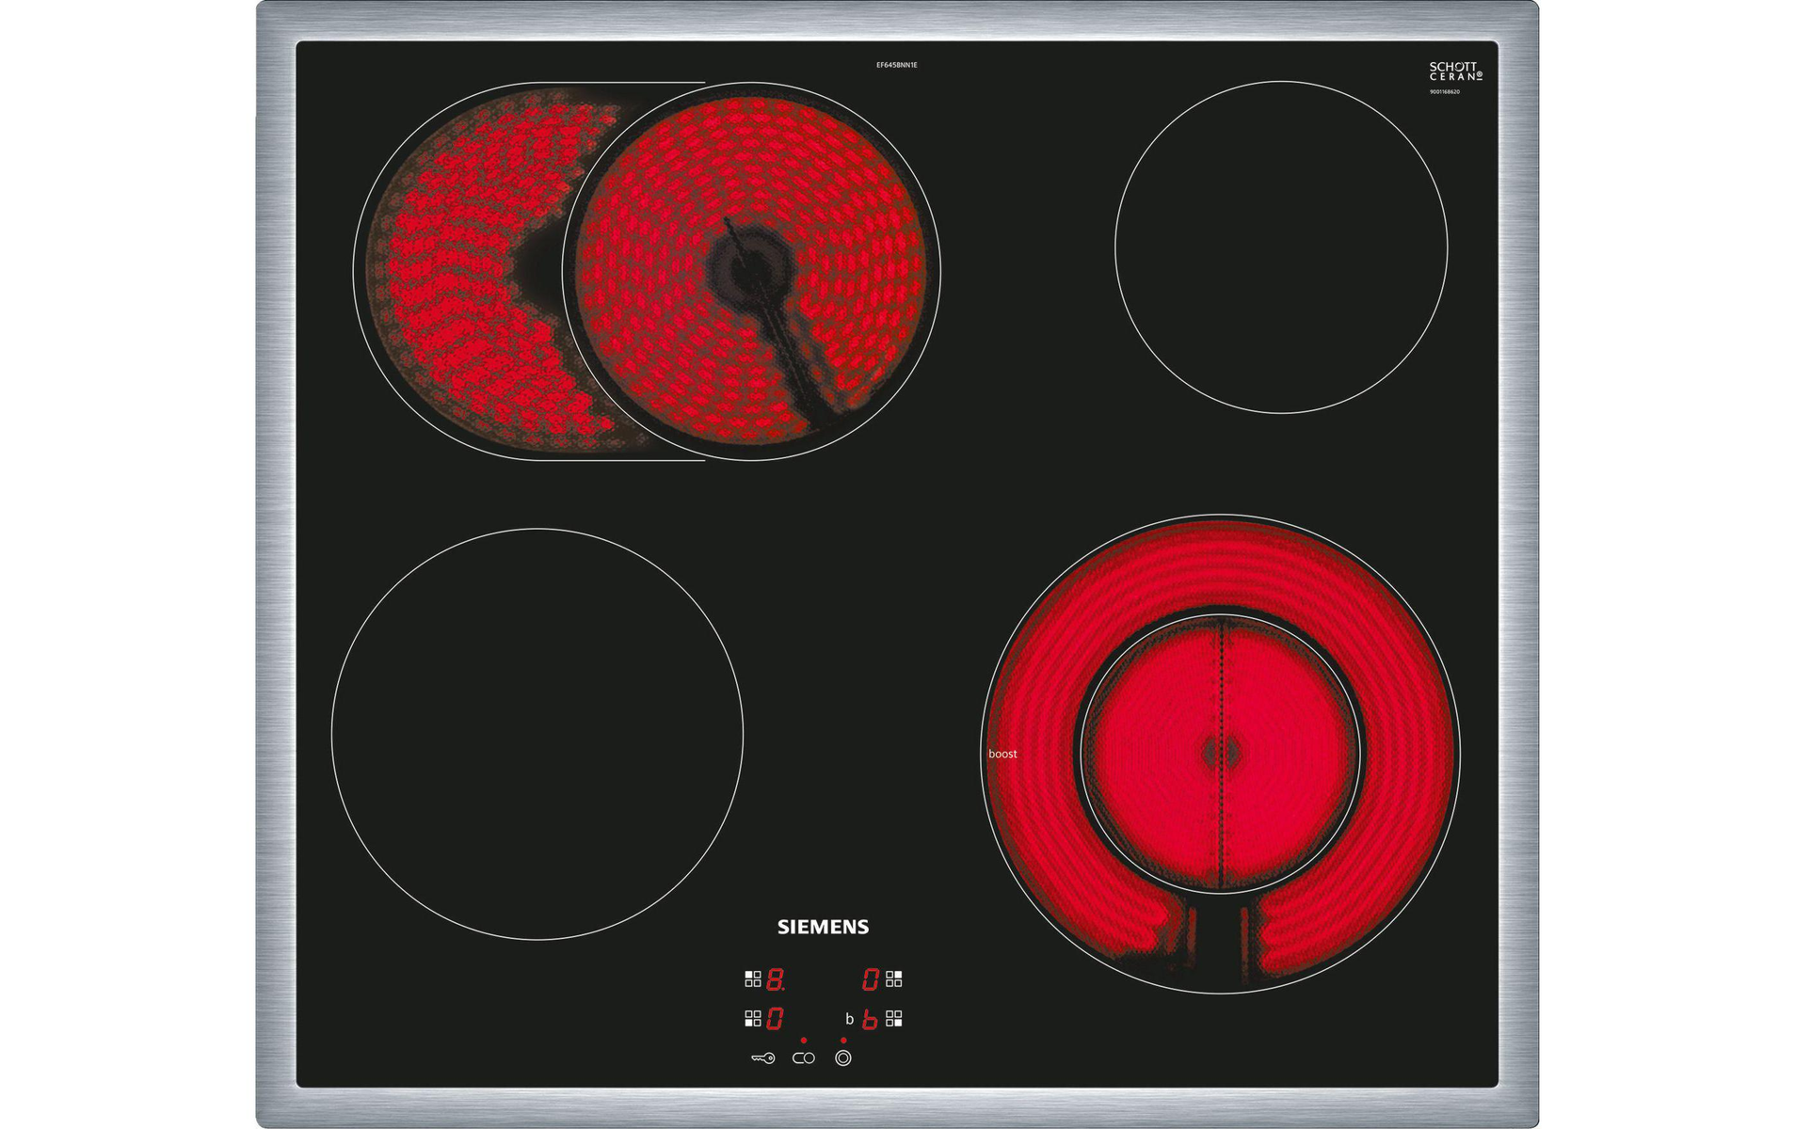Click the EF645BNN1E model number text
The width and height of the screenshot is (1795, 1129).
(896, 65)
